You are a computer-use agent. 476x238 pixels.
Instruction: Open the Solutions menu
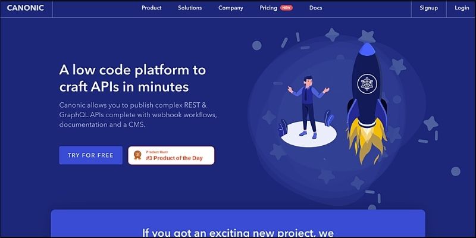190,8
